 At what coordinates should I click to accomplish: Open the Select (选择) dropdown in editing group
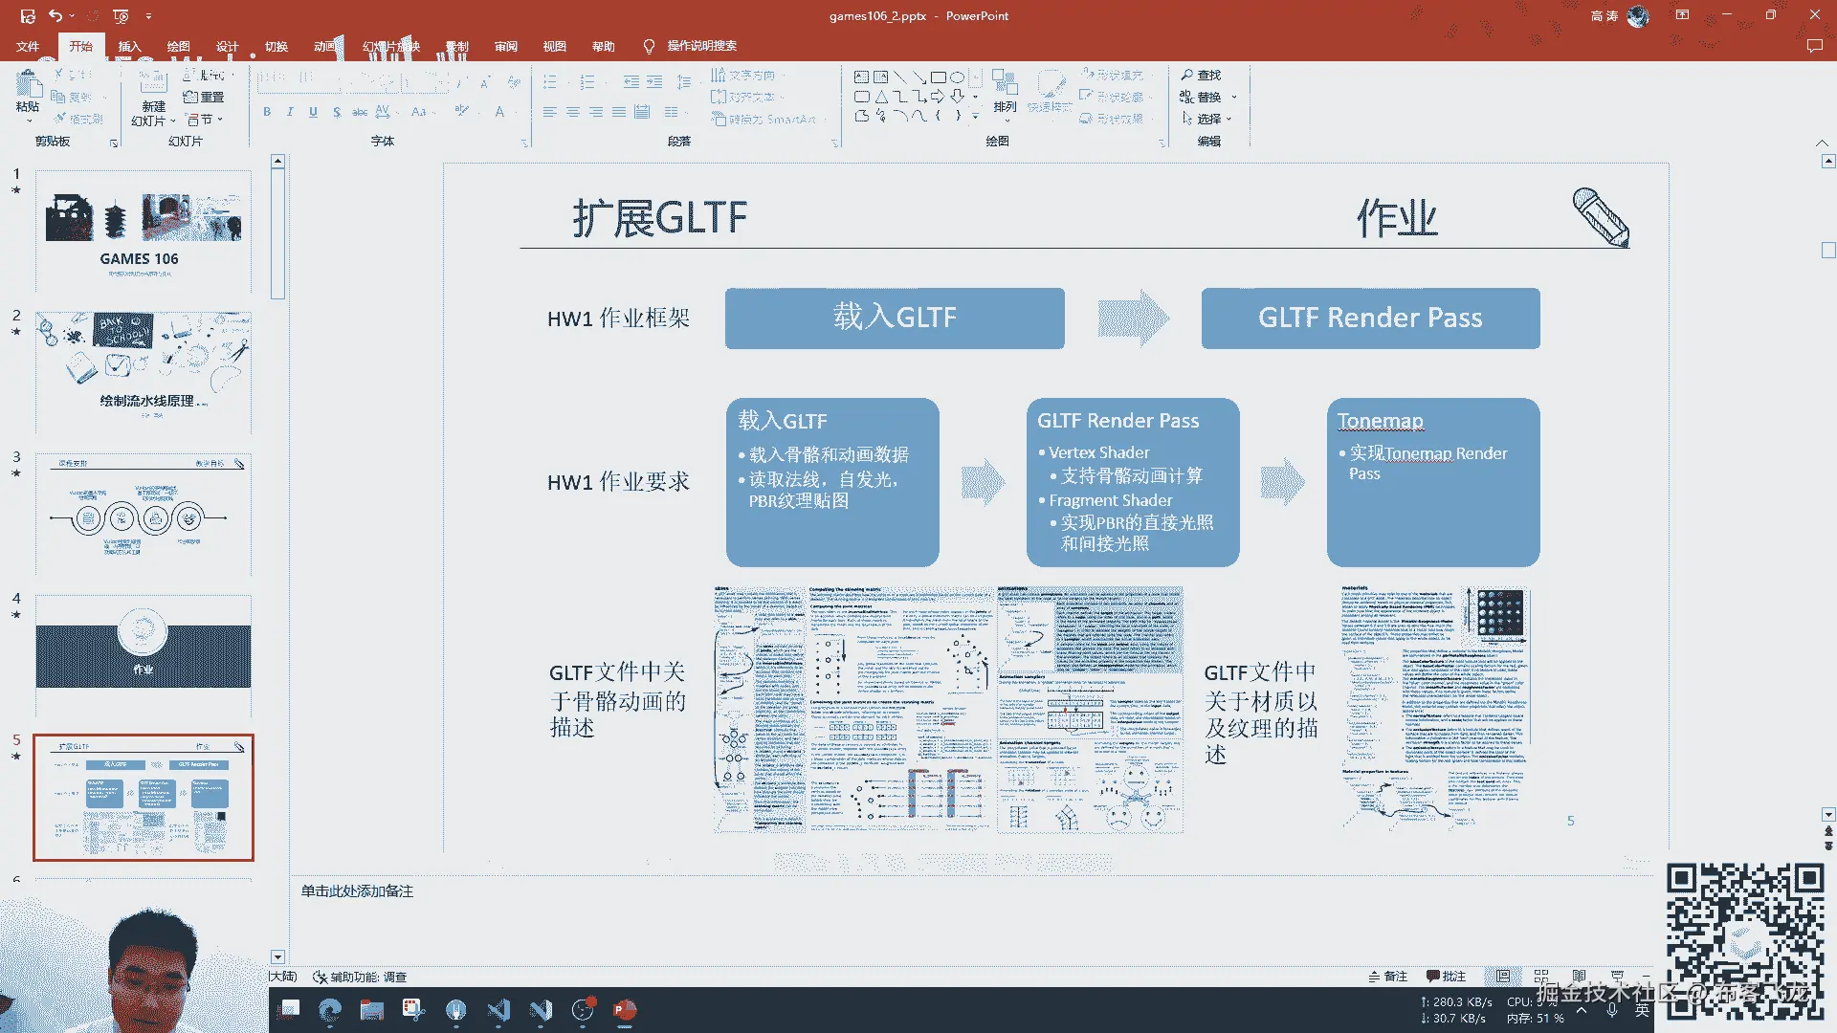[x=1207, y=119]
